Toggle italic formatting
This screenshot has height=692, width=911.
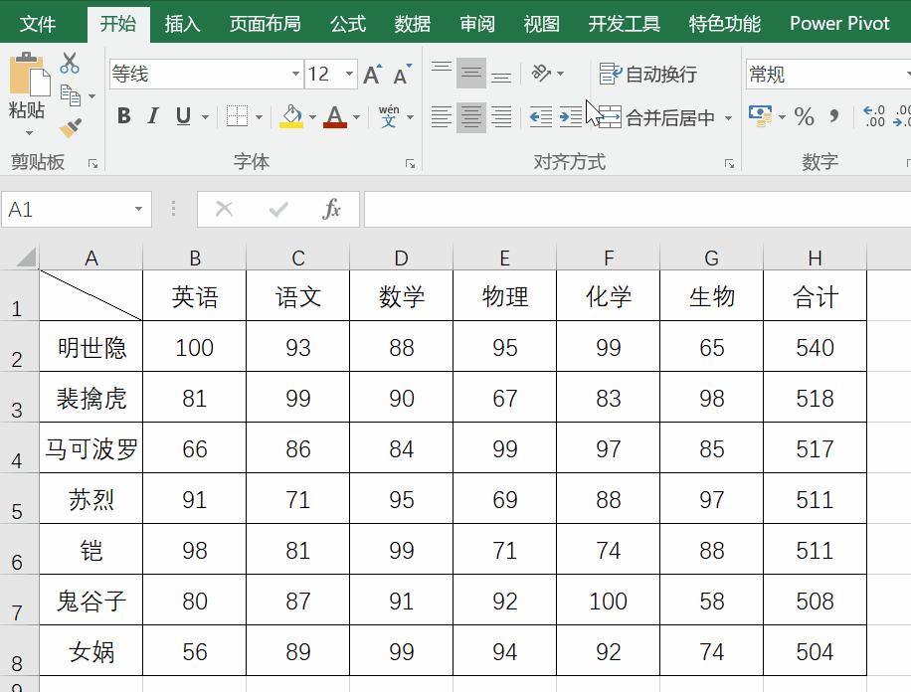pos(152,116)
